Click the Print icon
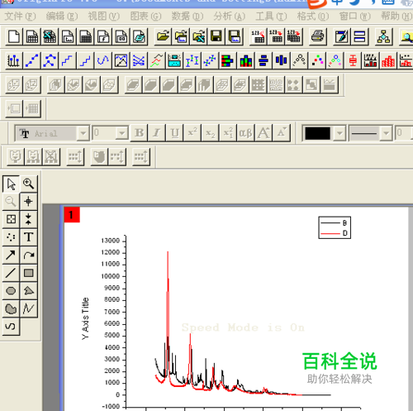Image resolution: width=413 pixels, height=411 pixels. 318,36
